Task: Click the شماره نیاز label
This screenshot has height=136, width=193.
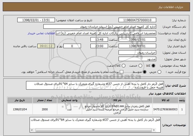Action: [x=179, y=20]
